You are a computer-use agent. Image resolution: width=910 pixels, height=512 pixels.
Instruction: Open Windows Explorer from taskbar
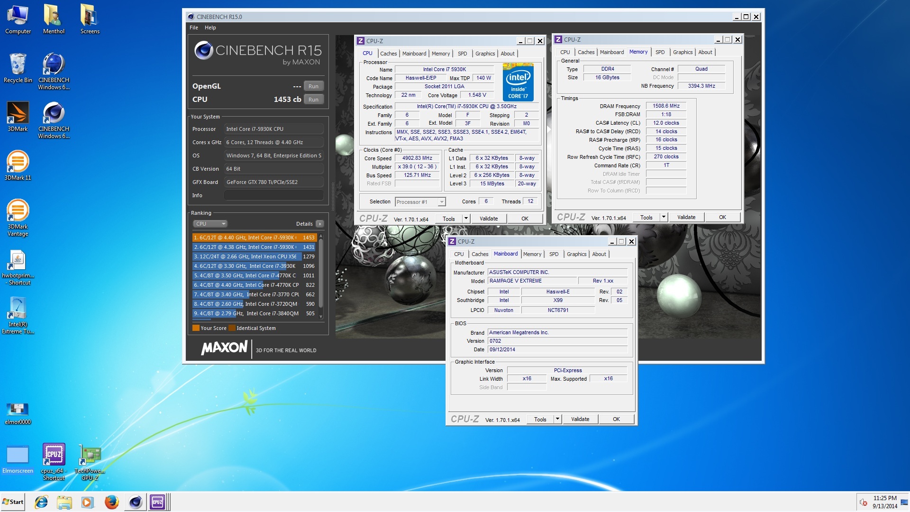pyautogui.click(x=64, y=502)
